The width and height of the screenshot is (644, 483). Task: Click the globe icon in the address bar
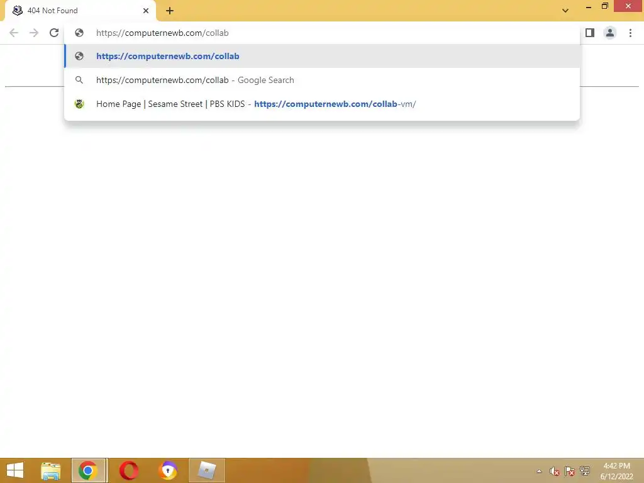tap(79, 33)
